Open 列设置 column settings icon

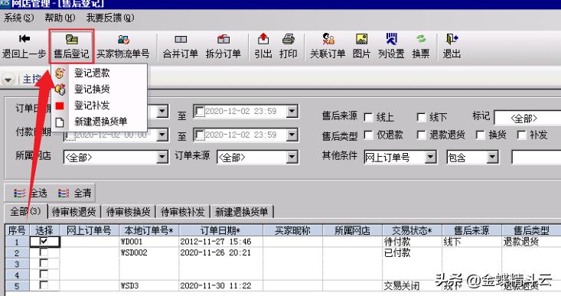[391, 38]
